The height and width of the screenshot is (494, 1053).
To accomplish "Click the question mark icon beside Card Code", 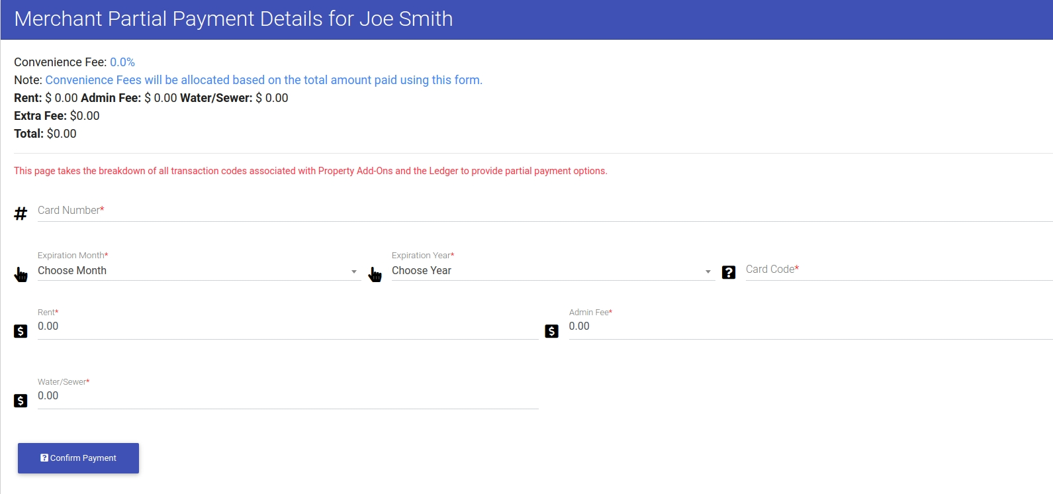I will point(729,272).
